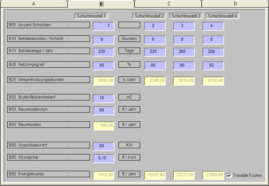This screenshot has height=186, width=269.
Task: Select Nutzungsgrad field with value 92
Action: coord(213,65)
